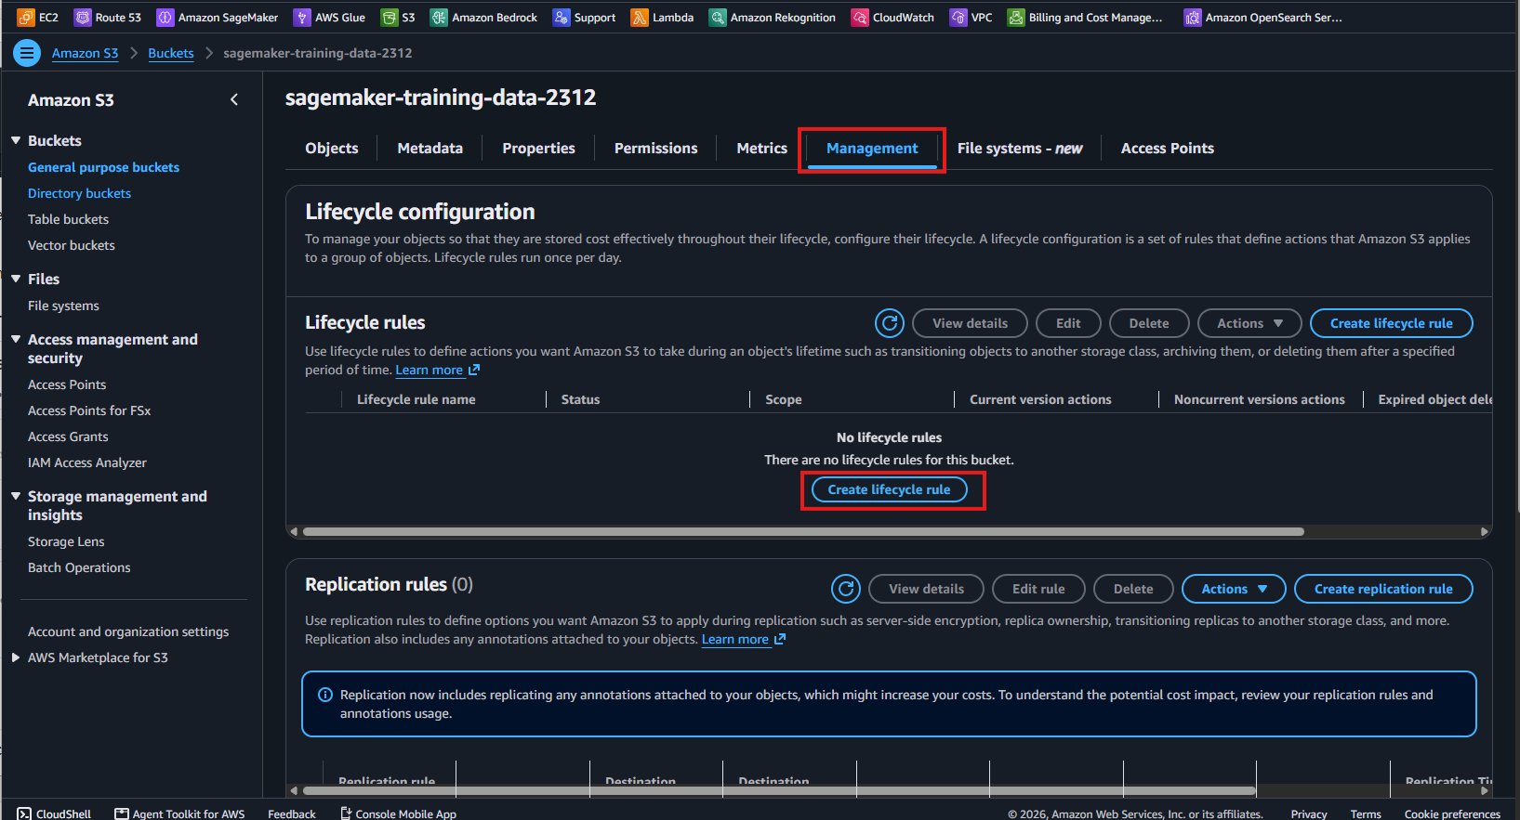Open Vector buckets in sidebar

coord(72,245)
